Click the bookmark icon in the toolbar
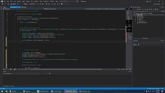The height and width of the screenshot is (93, 165). (x=62, y=4)
